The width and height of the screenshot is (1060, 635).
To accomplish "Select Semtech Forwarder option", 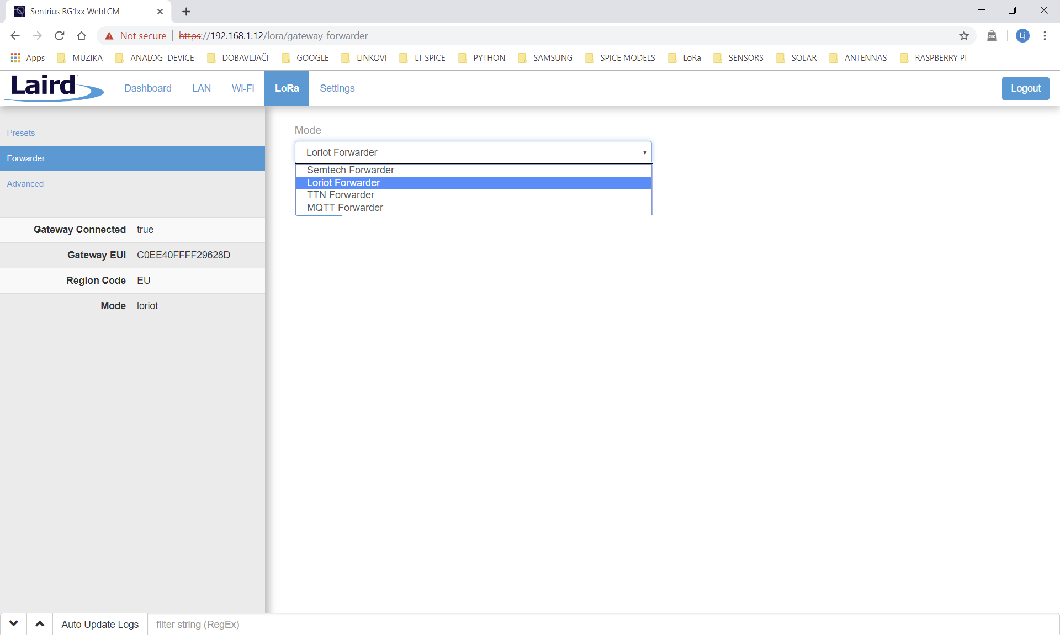I will click(x=351, y=170).
